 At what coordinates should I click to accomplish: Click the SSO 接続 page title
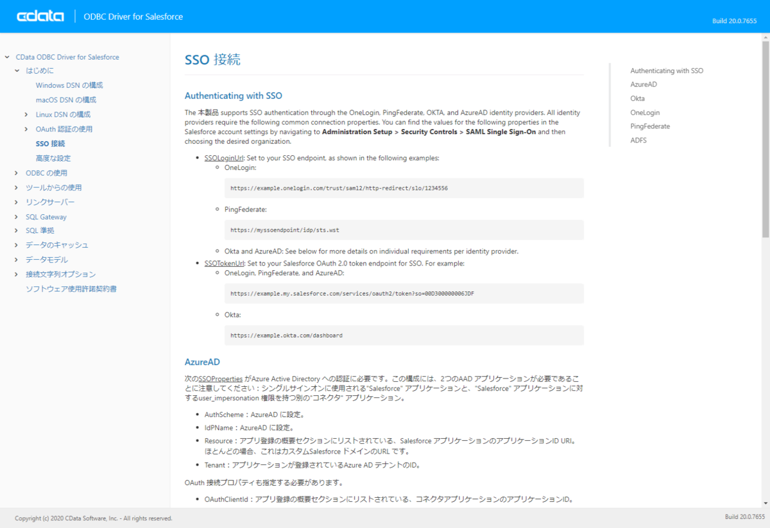(212, 60)
